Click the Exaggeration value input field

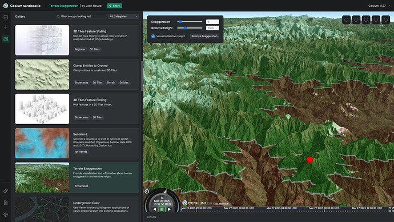(212, 22)
